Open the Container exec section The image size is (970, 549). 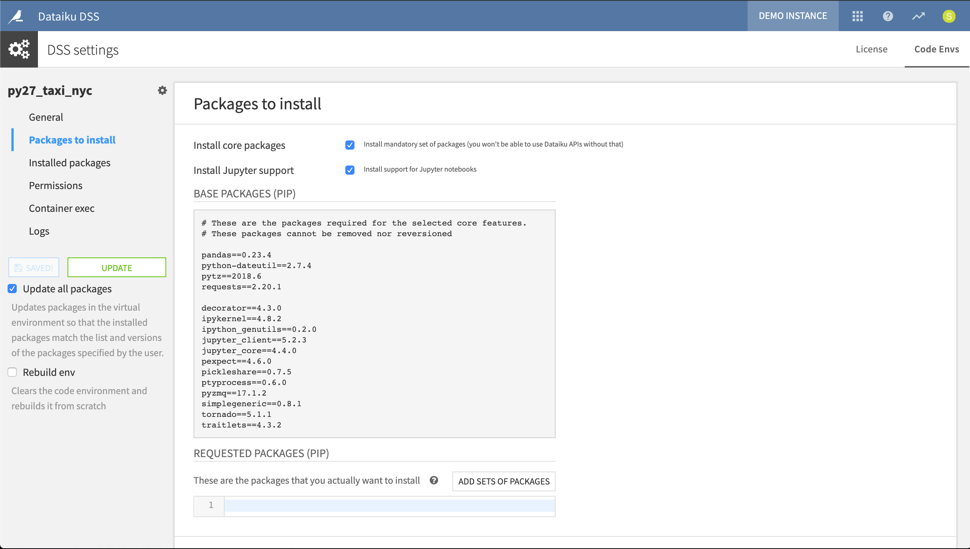[x=61, y=208]
